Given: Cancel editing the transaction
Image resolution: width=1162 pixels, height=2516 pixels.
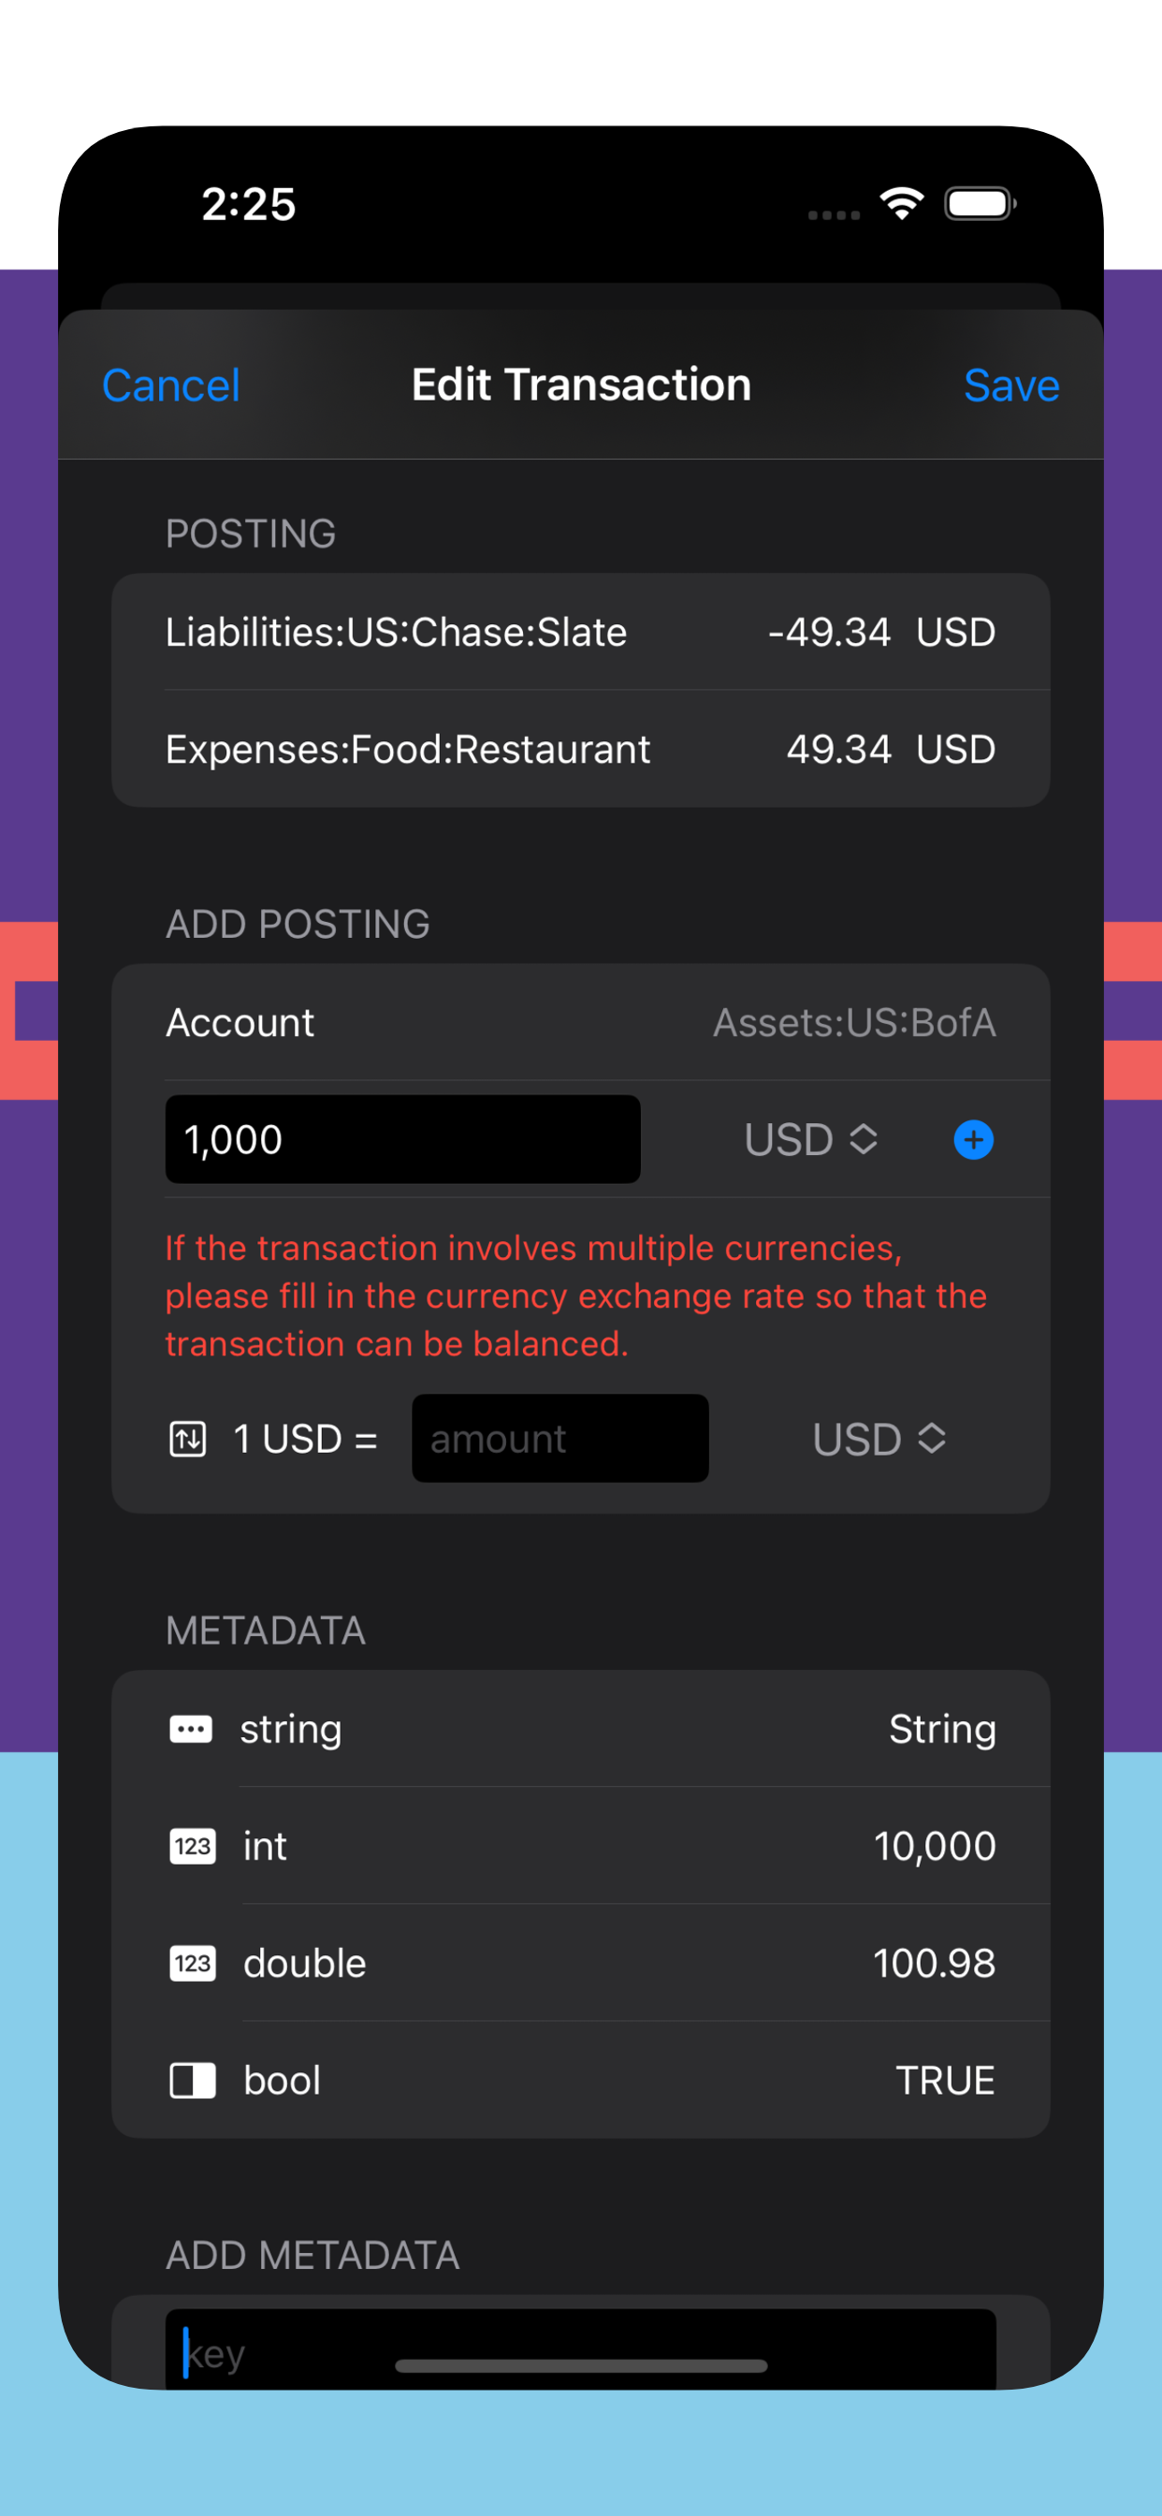Looking at the screenshot, I should click(x=171, y=385).
